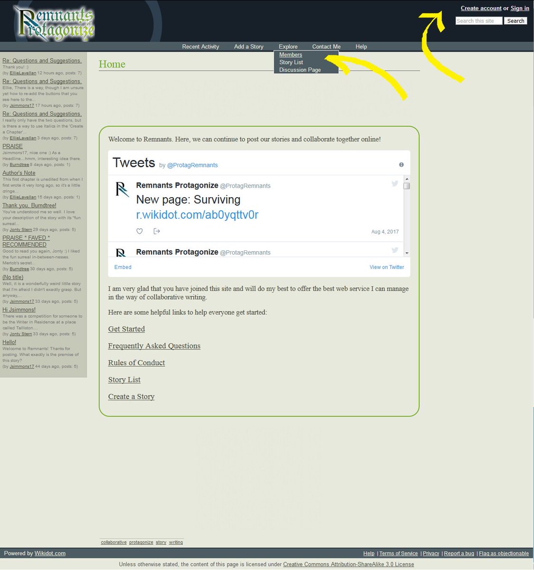Click the Create account link
This screenshot has width=534, height=570.
[481, 8]
